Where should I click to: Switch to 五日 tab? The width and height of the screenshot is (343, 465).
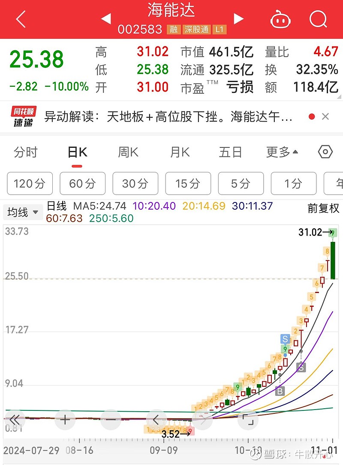(x=231, y=152)
